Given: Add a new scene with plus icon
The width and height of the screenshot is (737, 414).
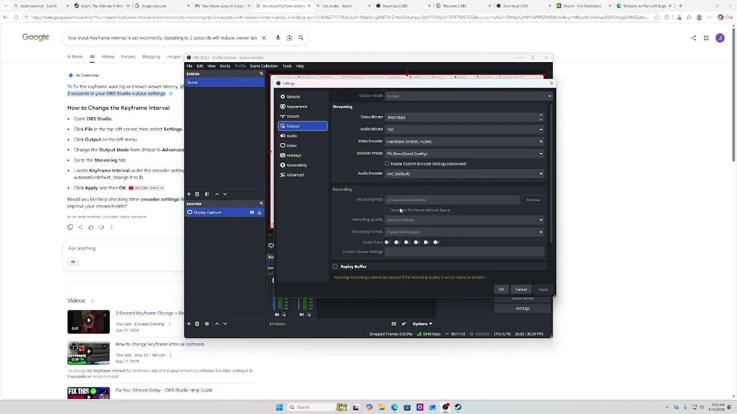Looking at the screenshot, I should click(x=188, y=194).
